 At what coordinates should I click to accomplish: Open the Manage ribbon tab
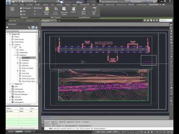(x=60, y=4)
